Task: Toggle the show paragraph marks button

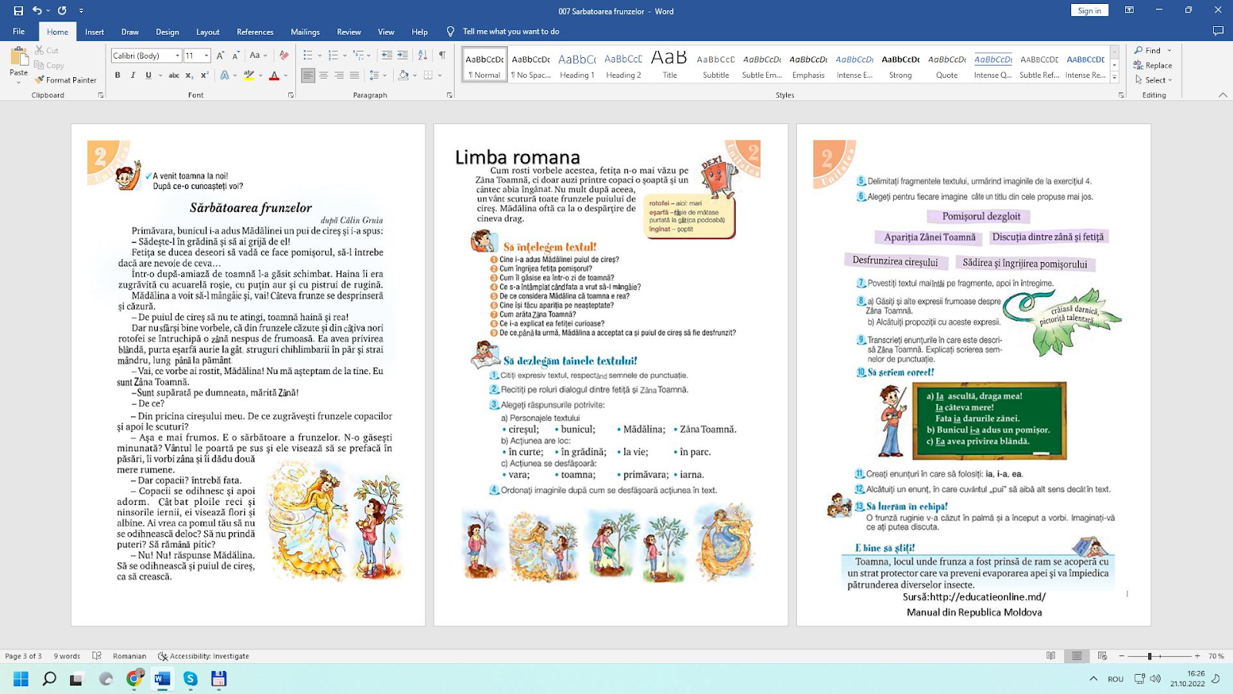Action: click(442, 56)
